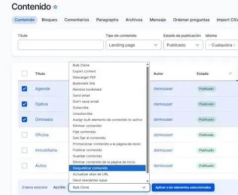The height and width of the screenshot is (195, 238).
Task: Choose Bookmark this action
Action: pyautogui.click(x=107, y=83)
